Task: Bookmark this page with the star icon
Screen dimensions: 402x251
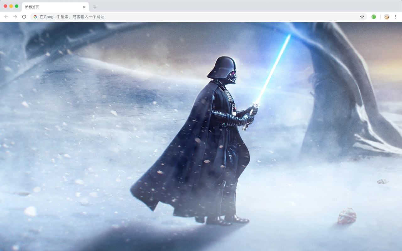Action: tap(362, 17)
